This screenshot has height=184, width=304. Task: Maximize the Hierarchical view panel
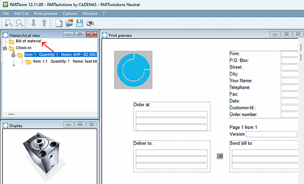pos(80,34)
